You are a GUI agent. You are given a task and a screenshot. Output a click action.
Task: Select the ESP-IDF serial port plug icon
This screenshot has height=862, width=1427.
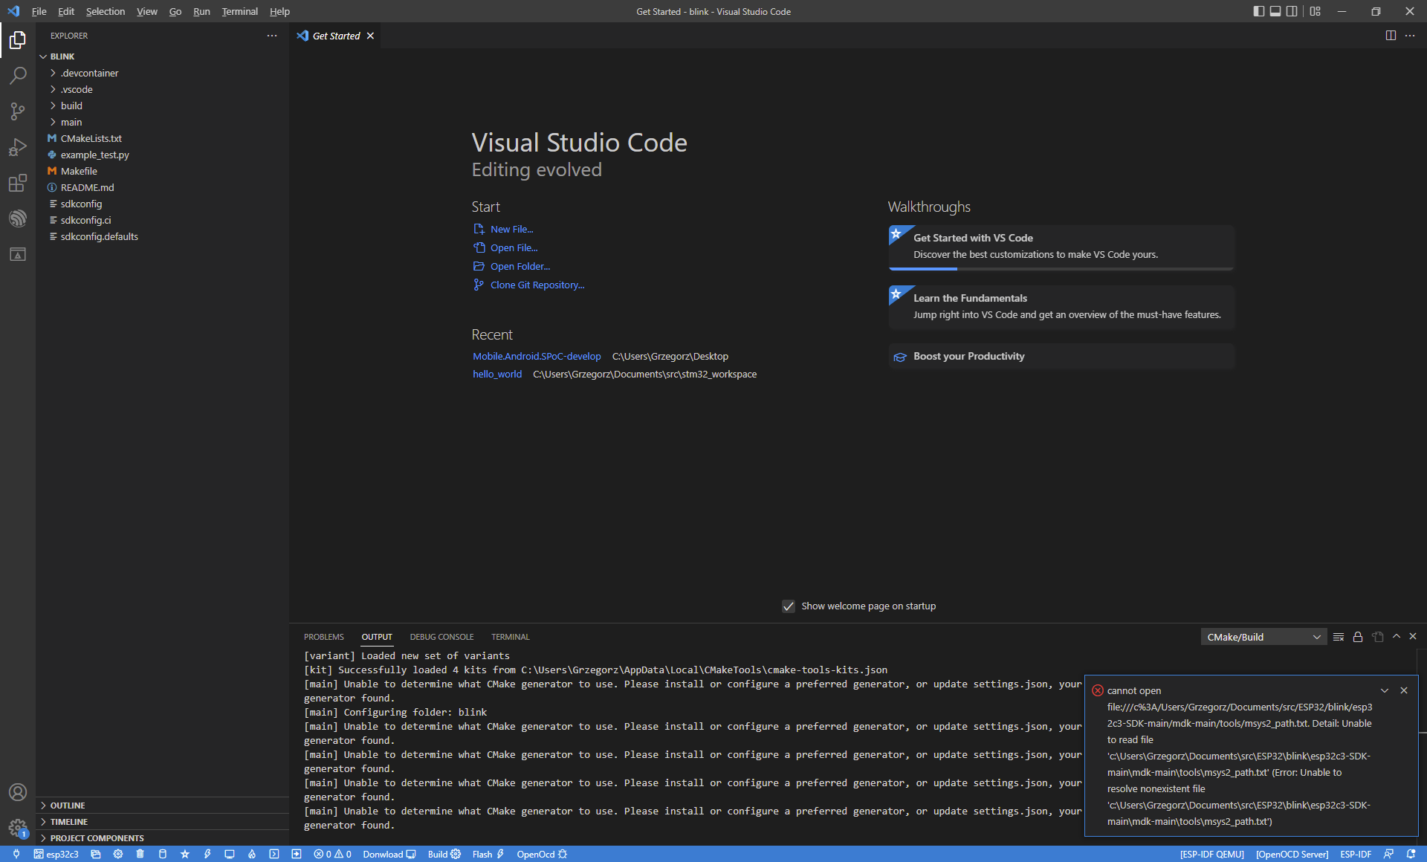pyautogui.click(x=16, y=855)
